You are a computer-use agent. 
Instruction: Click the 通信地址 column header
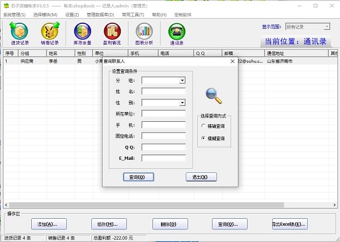(296, 53)
